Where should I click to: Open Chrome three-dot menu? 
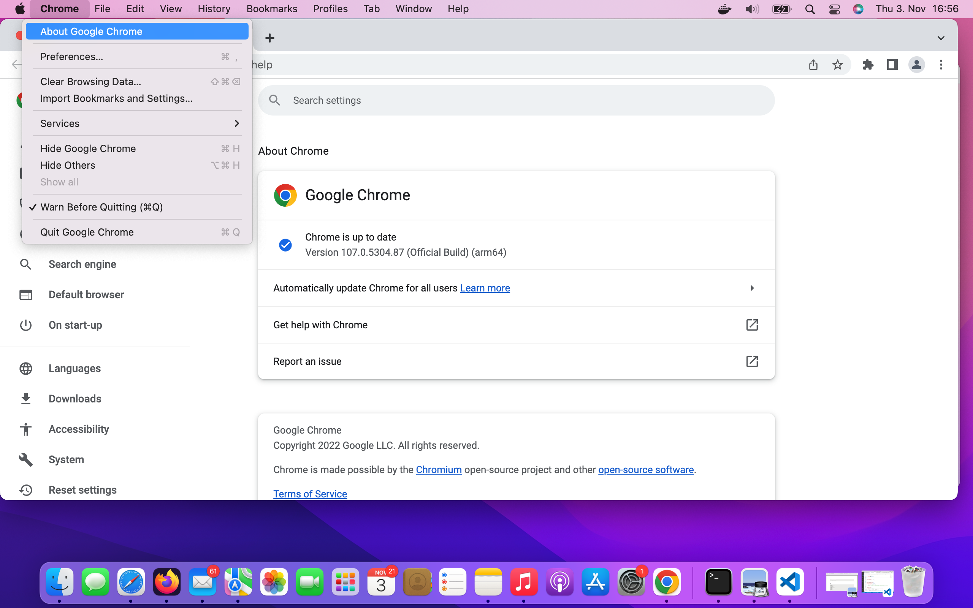(x=941, y=65)
